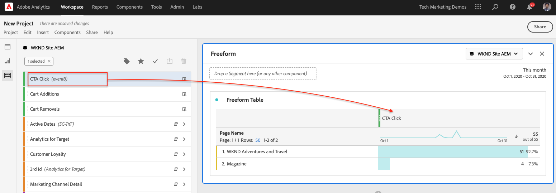This screenshot has height=193, width=556.
Task: Expand the Customer Loyalty dimension chevron
Action: pyautogui.click(x=184, y=154)
